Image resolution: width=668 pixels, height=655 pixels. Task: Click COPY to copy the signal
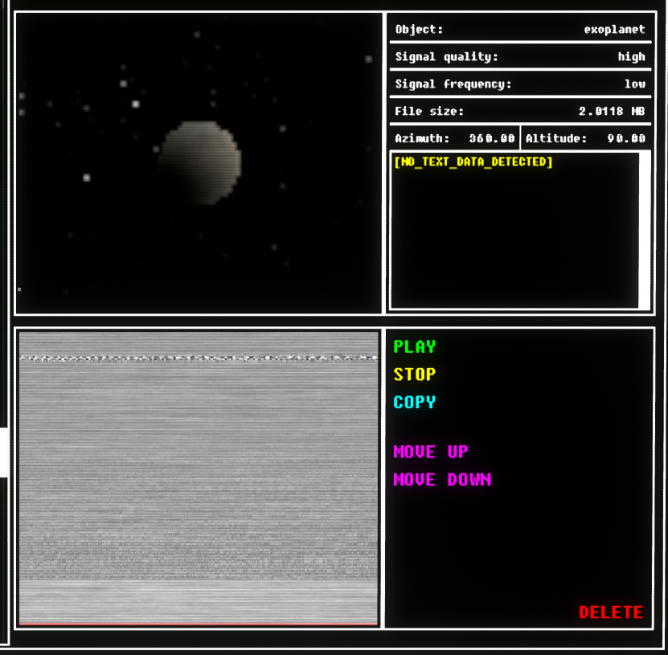(x=415, y=402)
